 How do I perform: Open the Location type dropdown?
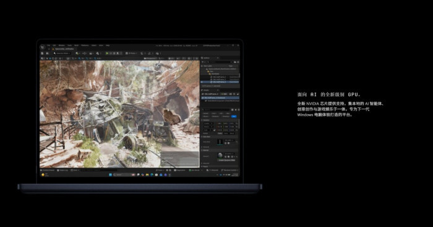[x=208, y=123]
